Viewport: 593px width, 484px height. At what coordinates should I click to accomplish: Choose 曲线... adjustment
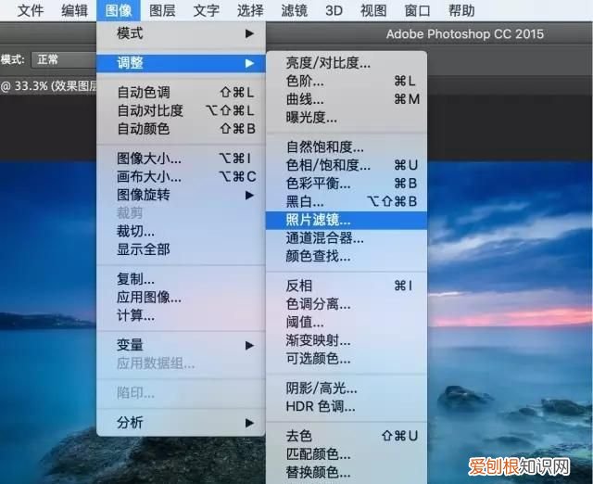coord(347,99)
